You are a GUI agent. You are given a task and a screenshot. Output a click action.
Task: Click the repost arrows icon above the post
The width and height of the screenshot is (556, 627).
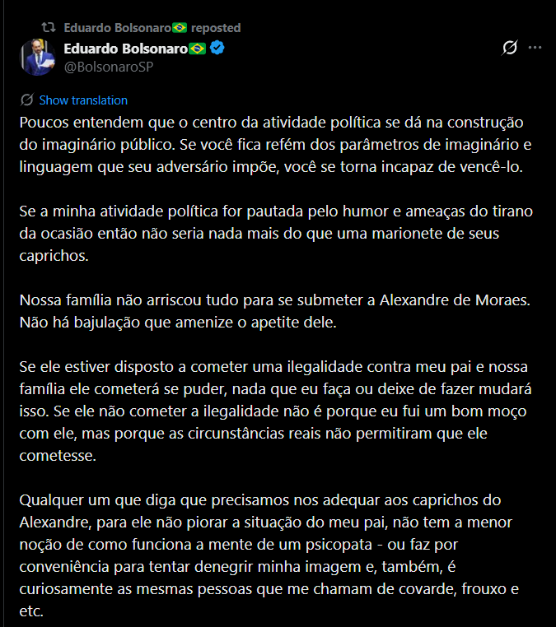pos(49,28)
